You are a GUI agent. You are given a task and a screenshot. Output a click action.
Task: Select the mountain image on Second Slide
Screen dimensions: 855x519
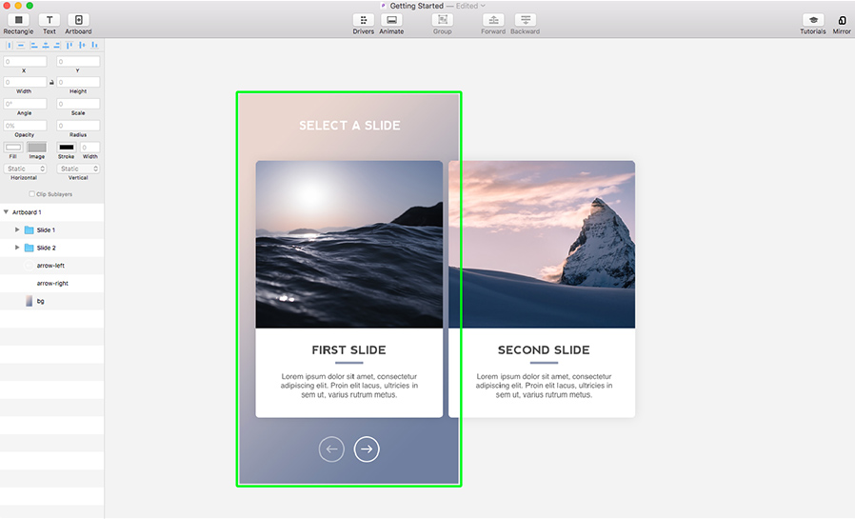tap(542, 244)
